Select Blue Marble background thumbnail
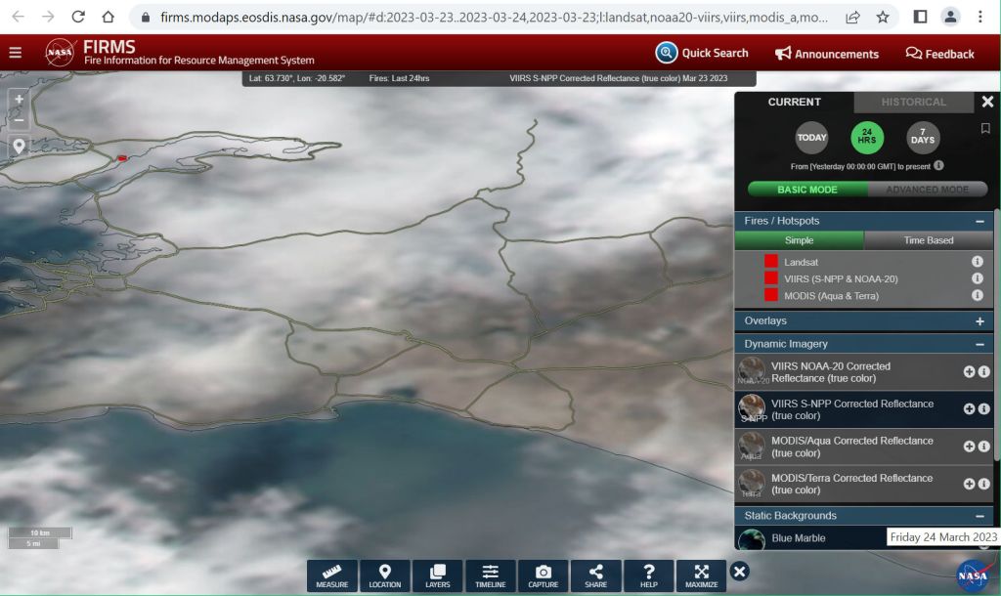 [x=752, y=538]
